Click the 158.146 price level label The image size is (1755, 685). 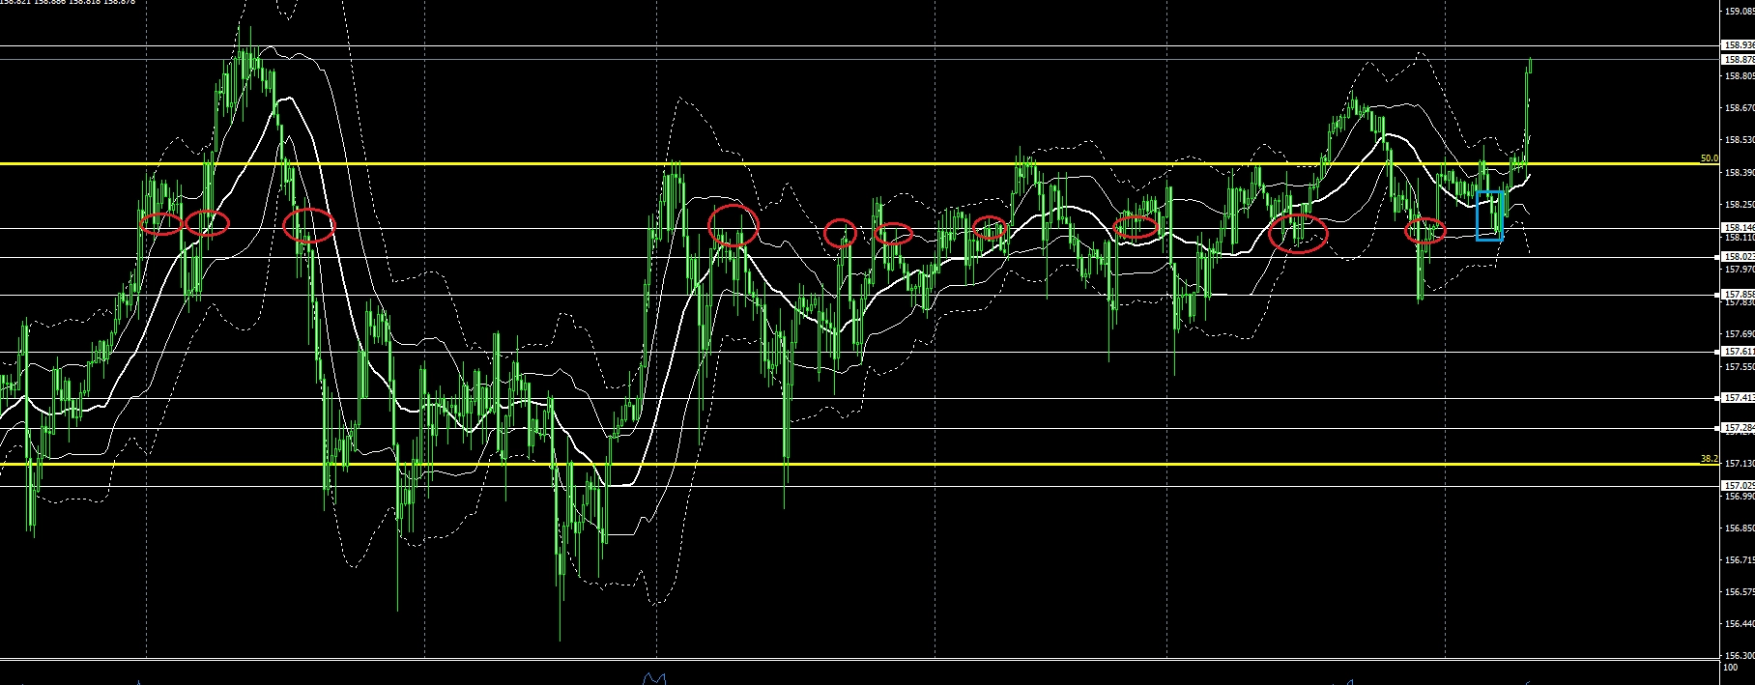click(1739, 228)
